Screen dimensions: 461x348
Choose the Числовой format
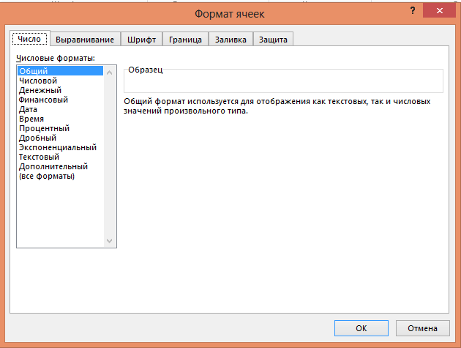tap(60, 81)
